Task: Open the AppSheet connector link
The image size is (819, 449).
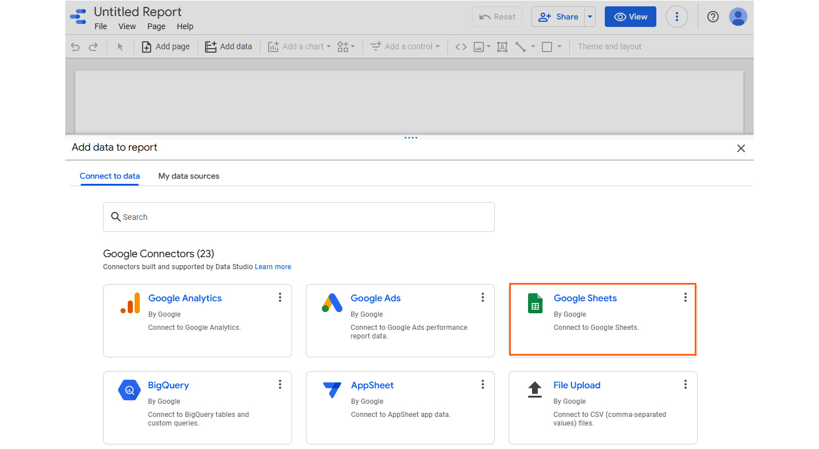Action: pos(372,385)
